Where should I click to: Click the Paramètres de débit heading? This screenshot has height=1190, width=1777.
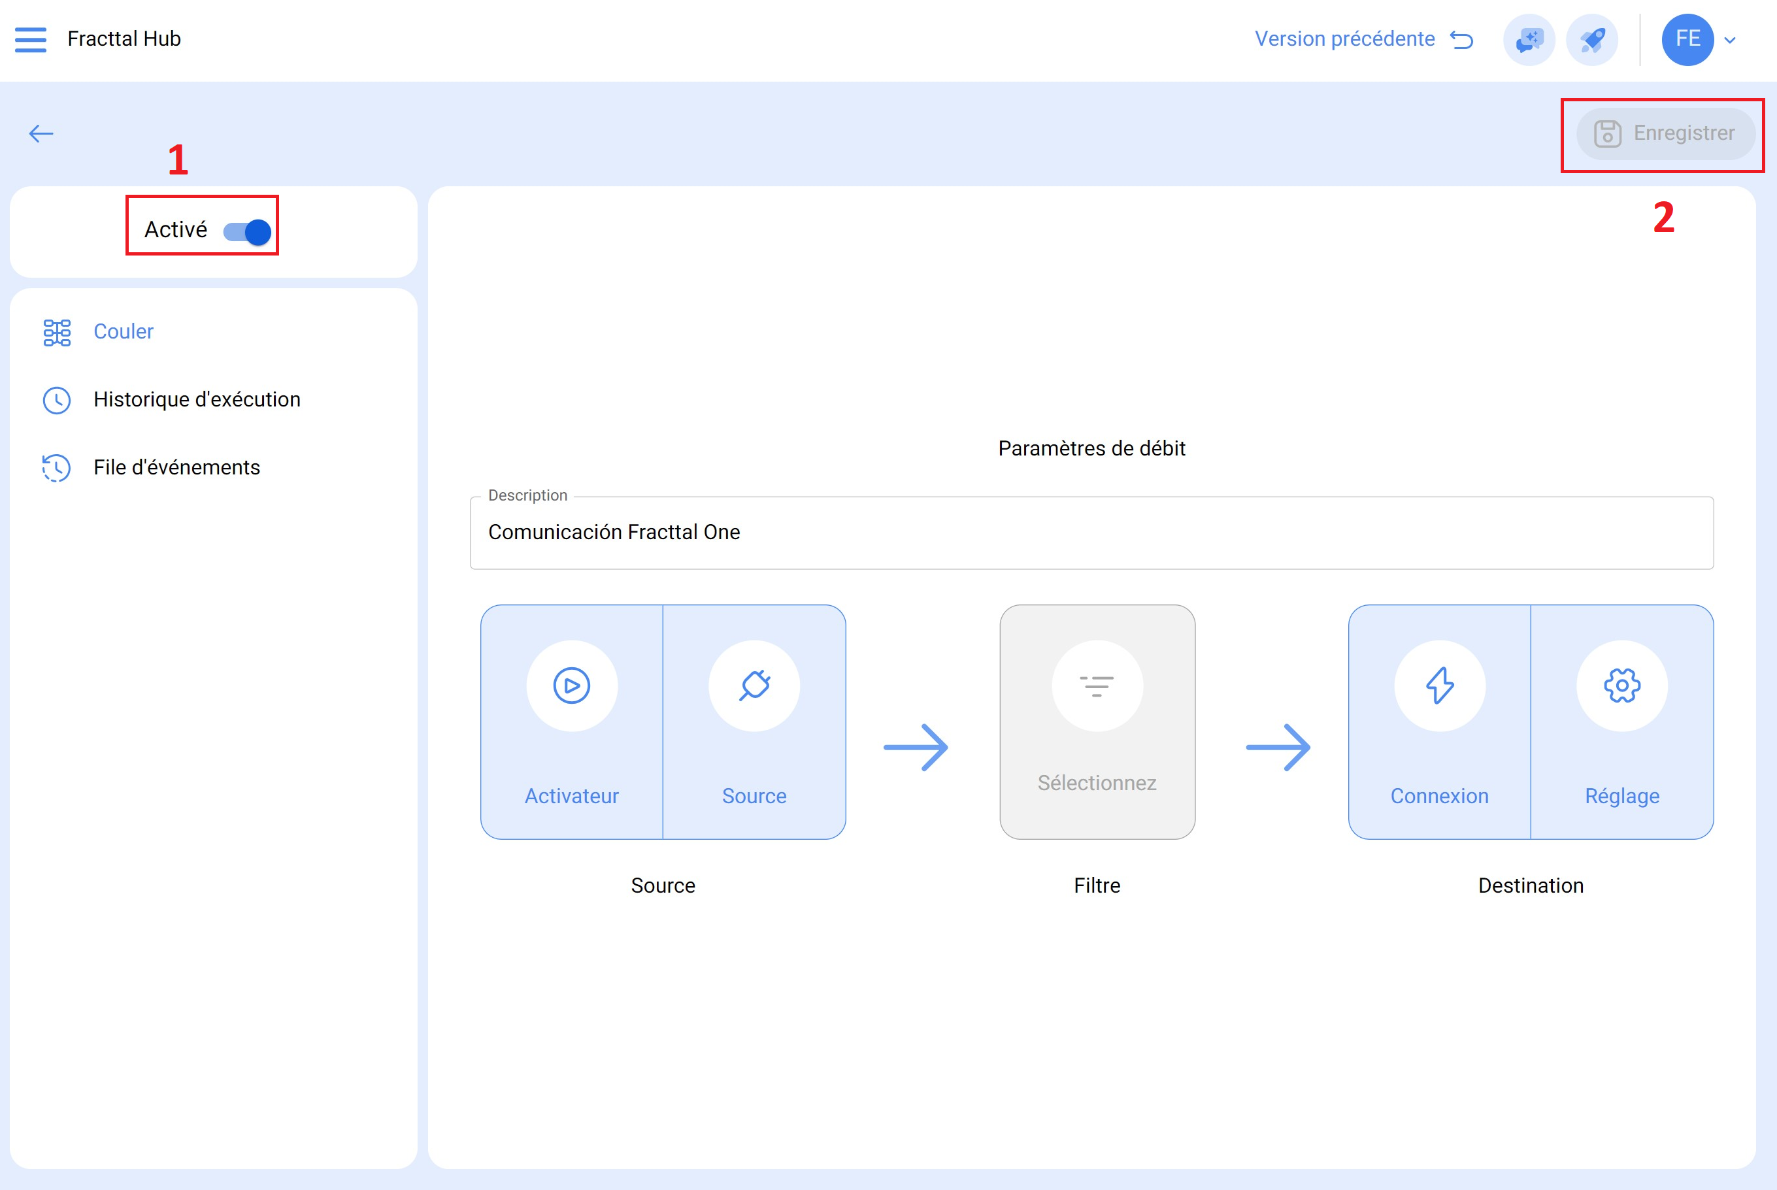[1091, 448]
